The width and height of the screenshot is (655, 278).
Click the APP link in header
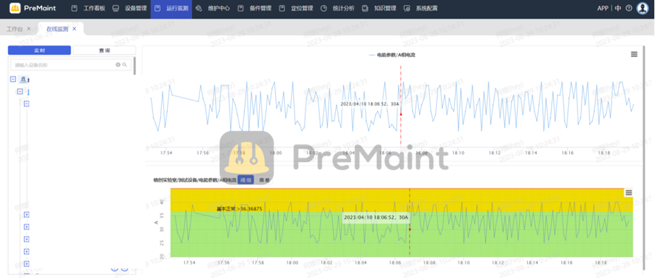pyautogui.click(x=602, y=9)
